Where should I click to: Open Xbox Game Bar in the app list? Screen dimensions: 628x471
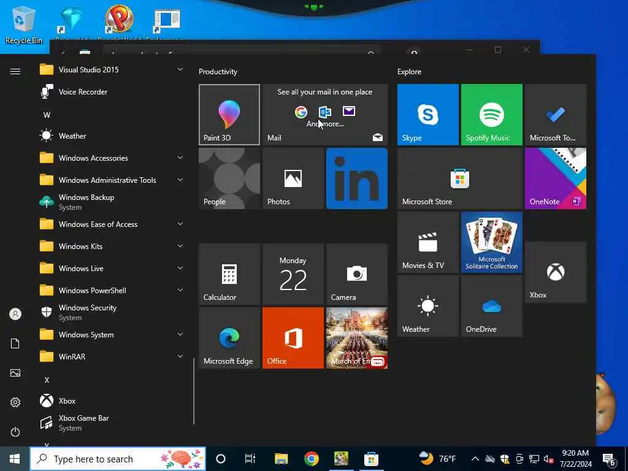pos(112,423)
